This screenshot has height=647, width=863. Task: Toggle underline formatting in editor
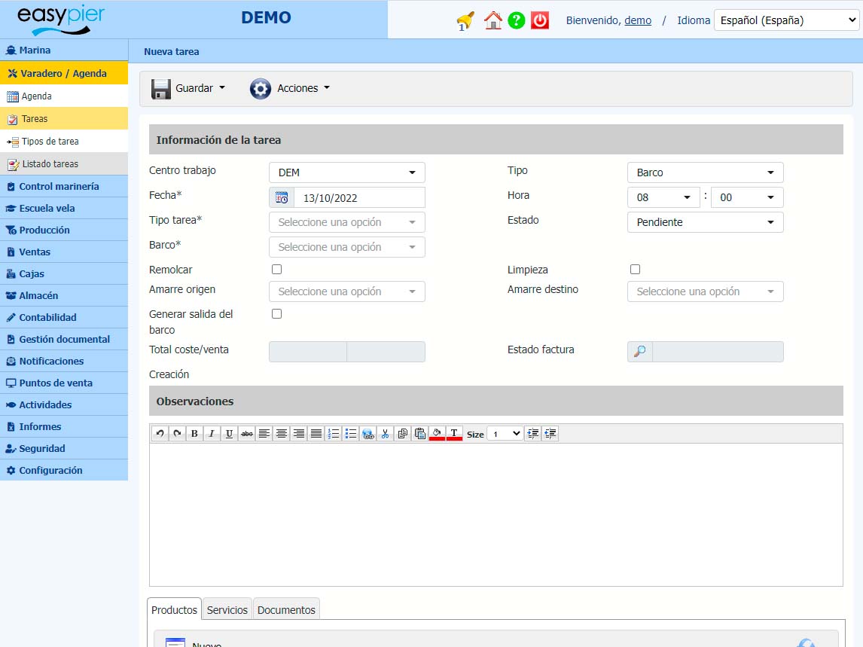(229, 434)
